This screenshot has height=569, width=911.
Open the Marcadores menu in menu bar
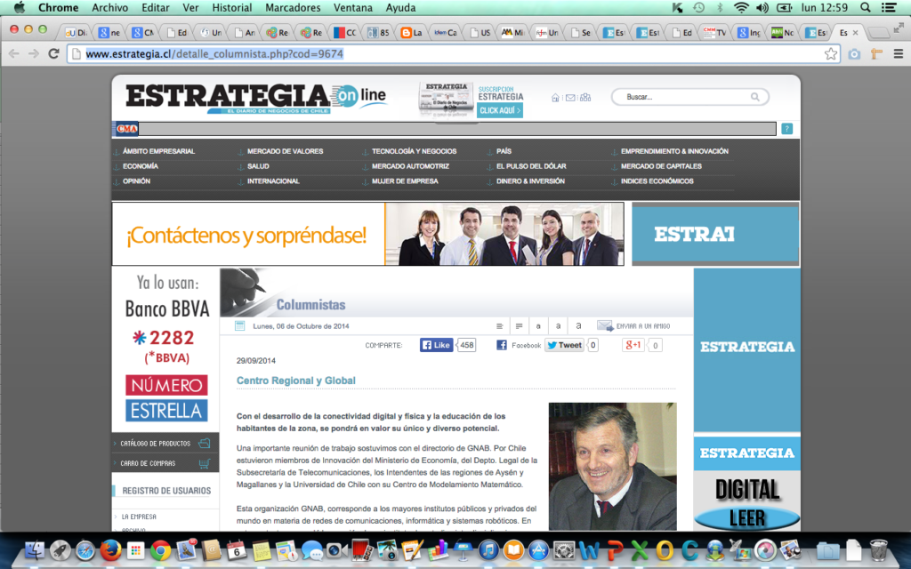[x=293, y=7]
